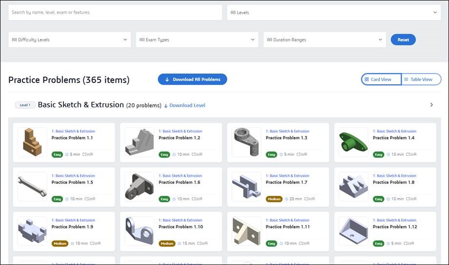Select the wrench thumbnail of Problem 1.5
Viewport: 449px width, 265px height.
pyautogui.click(x=32, y=187)
